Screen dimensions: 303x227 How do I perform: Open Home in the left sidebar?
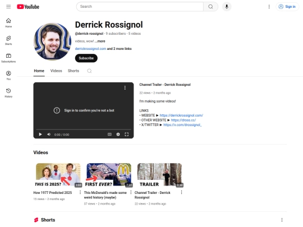[8, 23]
